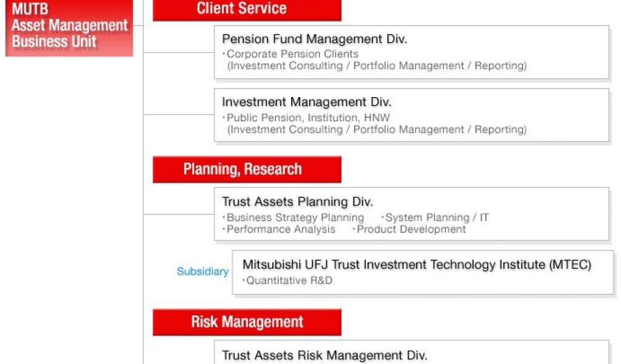
Task: Click the System Planning / IT bullet
Action: pyautogui.click(x=437, y=217)
